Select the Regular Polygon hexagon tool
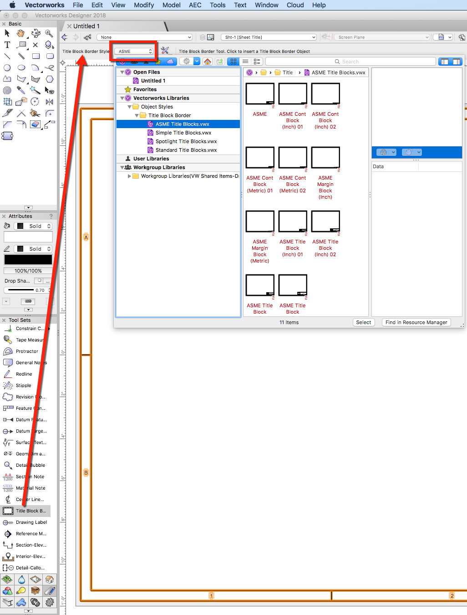 coord(49,79)
